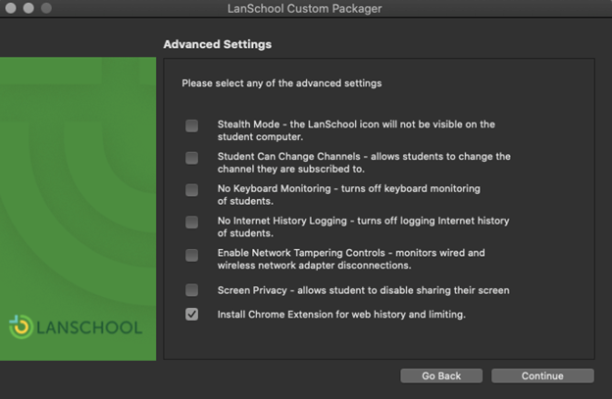Click the Continue button
This screenshot has width=612, height=399.
[542, 376]
